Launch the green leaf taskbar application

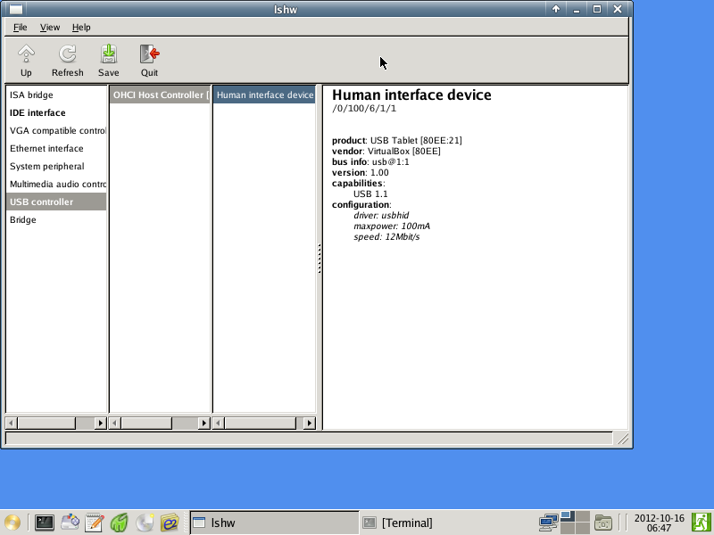120,523
